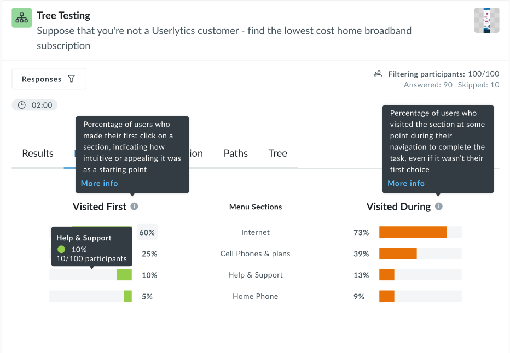Click the funnel filter icon on Responses button
Screen dimensions: 510x353
(x=72, y=78)
